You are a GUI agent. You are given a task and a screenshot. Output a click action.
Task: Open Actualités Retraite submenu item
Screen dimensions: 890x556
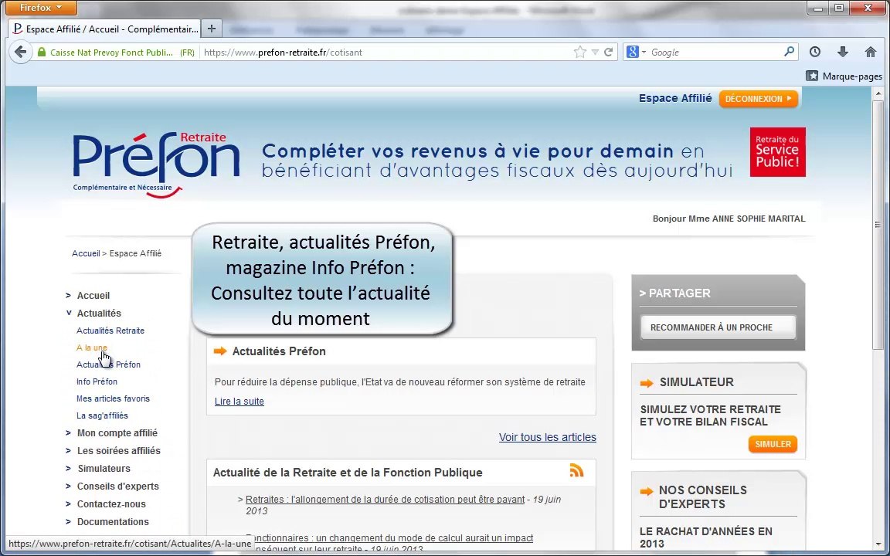click(110, 331)
